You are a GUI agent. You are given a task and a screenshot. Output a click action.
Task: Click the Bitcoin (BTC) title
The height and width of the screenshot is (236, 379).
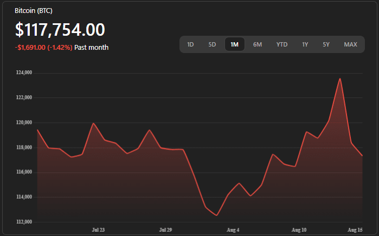tap(34, 11)
